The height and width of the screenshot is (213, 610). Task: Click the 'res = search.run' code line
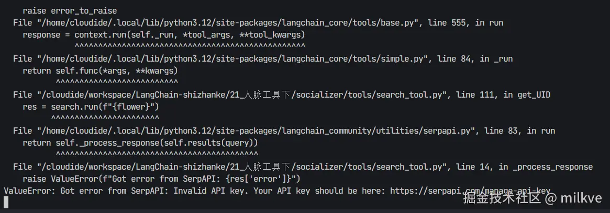pos(91,107)
